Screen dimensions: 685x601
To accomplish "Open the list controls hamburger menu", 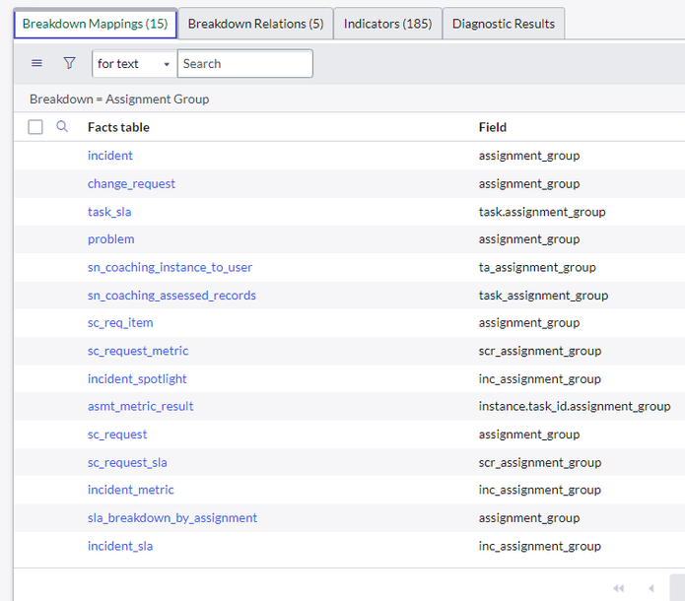I will (x=36, y=63).
